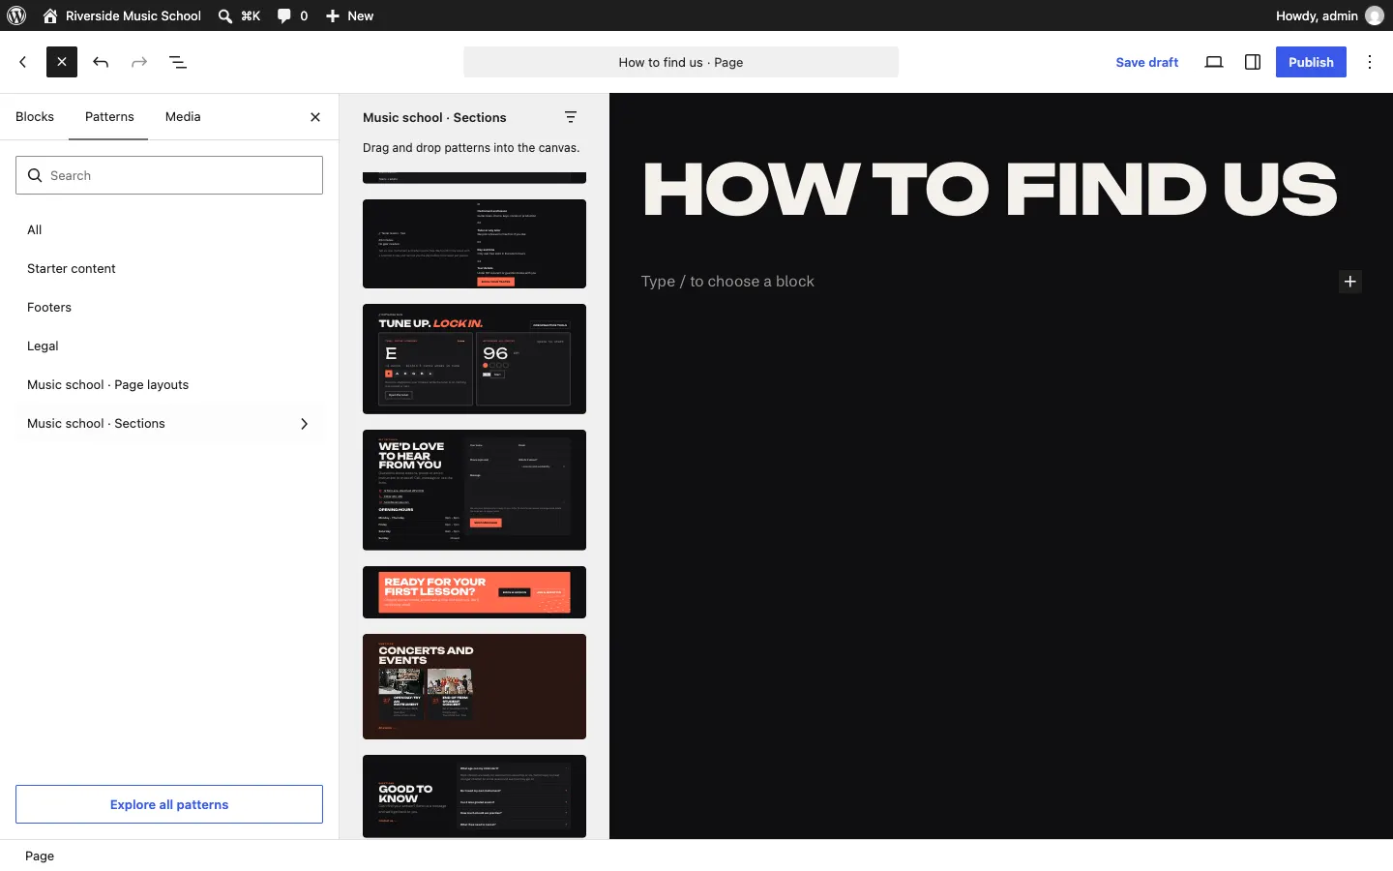Click the WordPress logo icon
1393x871 pixels.
[x=16, y=15]
